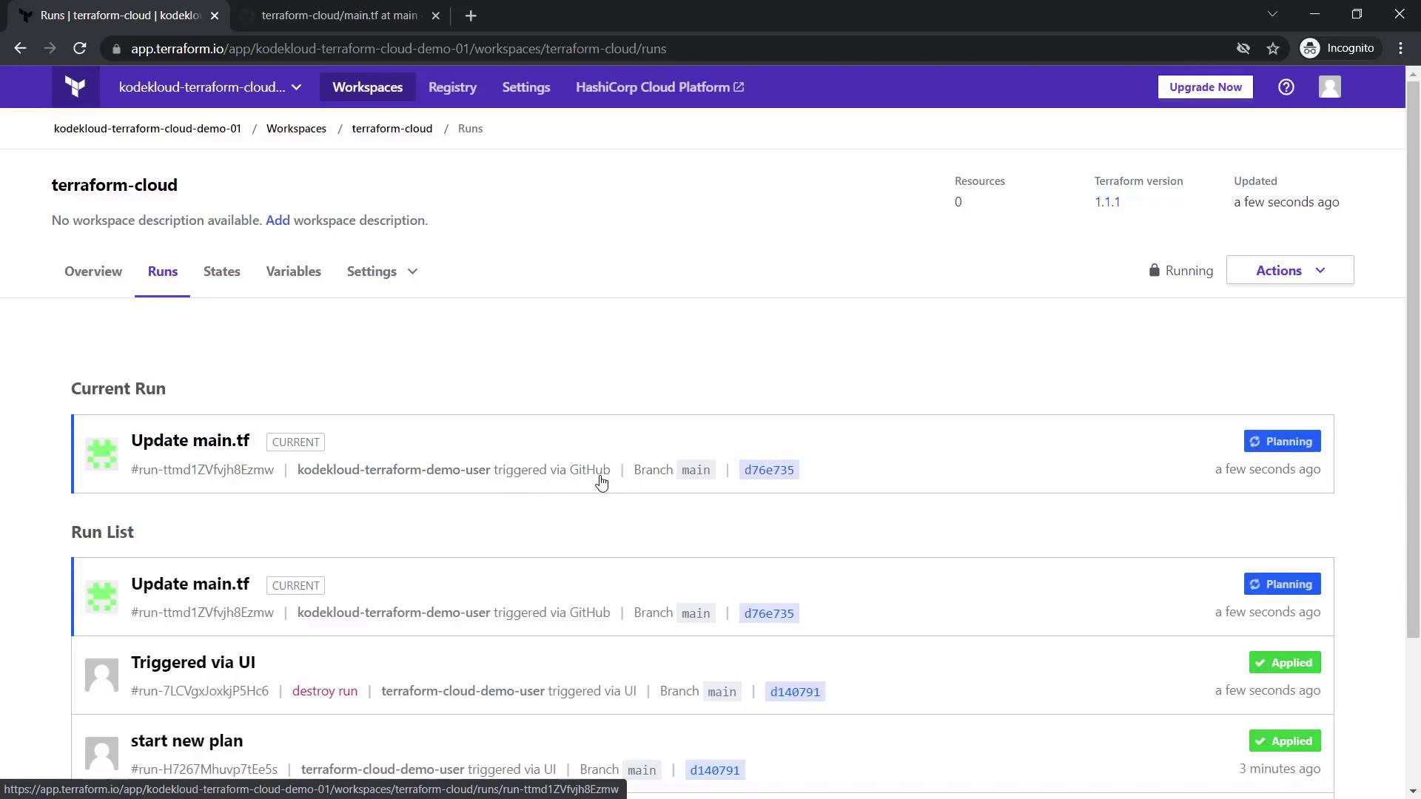Bookmark this page with the star icon
Viewport: 1421px width, 799px height.
pos(1273,49)
